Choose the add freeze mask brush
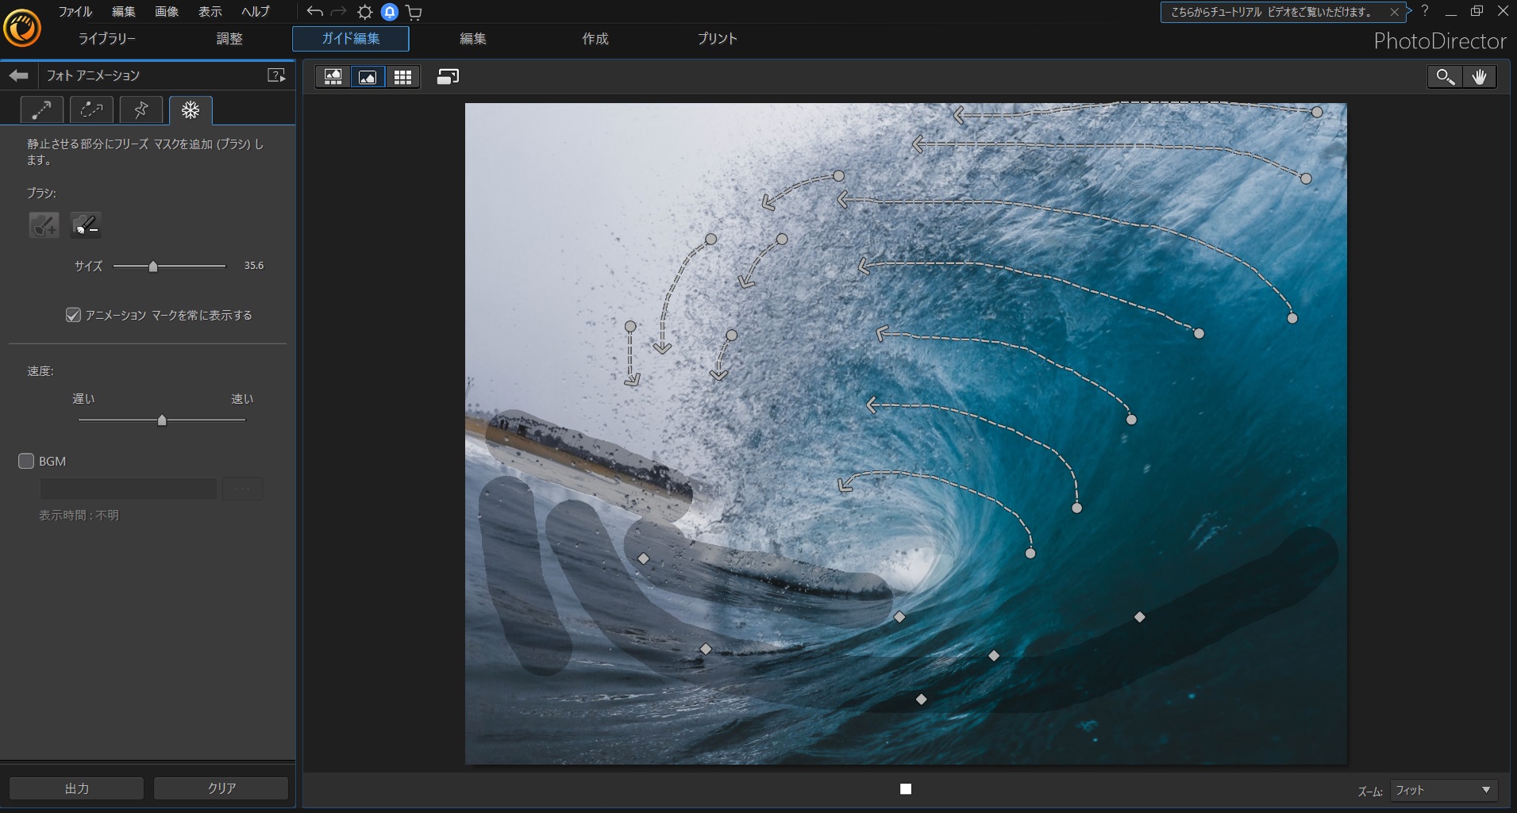The width and height of the screenshot is (1517, 813). tap(44, 225)
